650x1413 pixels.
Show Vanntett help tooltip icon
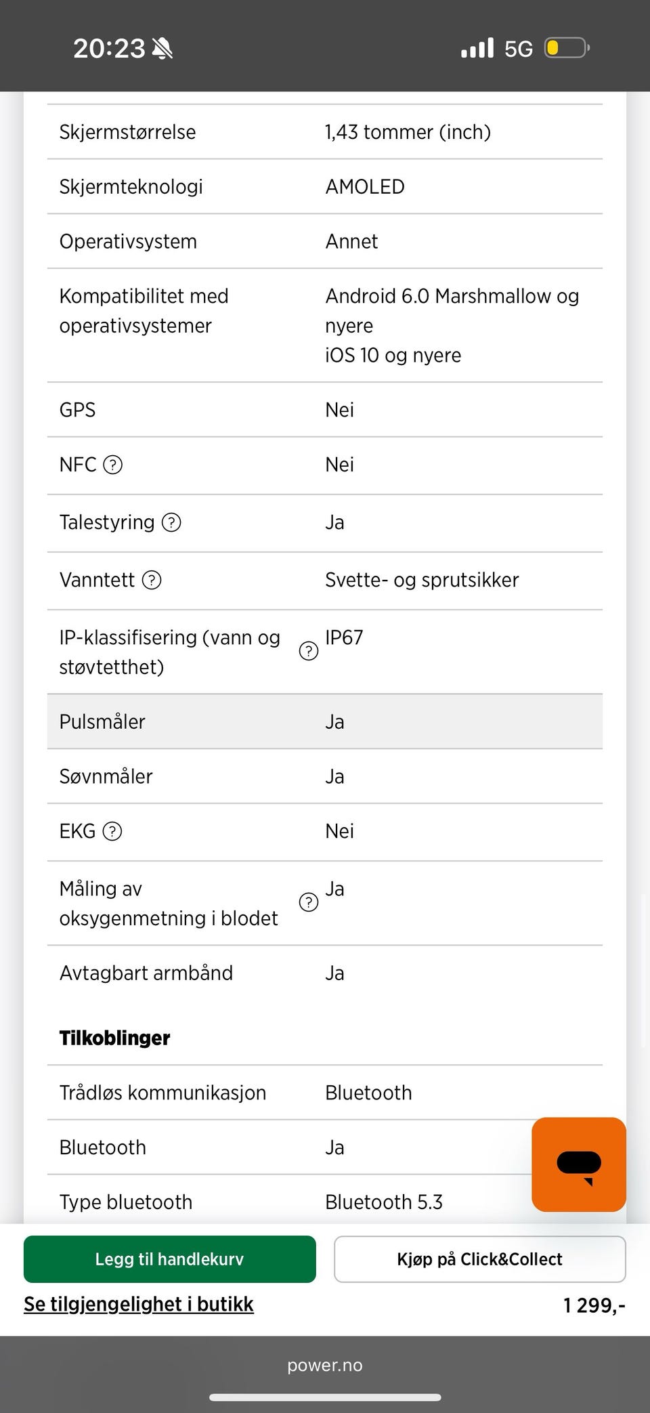(x=152, y=580)
